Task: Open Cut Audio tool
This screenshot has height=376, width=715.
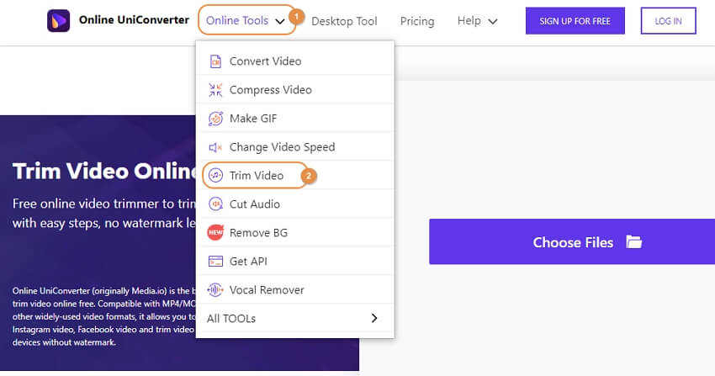Action: tap(295, 204)
